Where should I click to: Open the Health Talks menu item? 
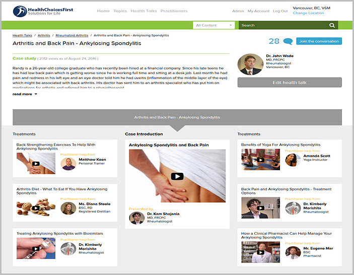144,11
